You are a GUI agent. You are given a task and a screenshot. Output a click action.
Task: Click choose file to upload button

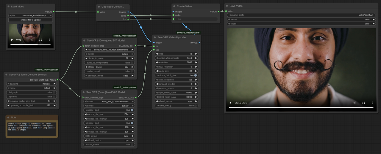31,20
